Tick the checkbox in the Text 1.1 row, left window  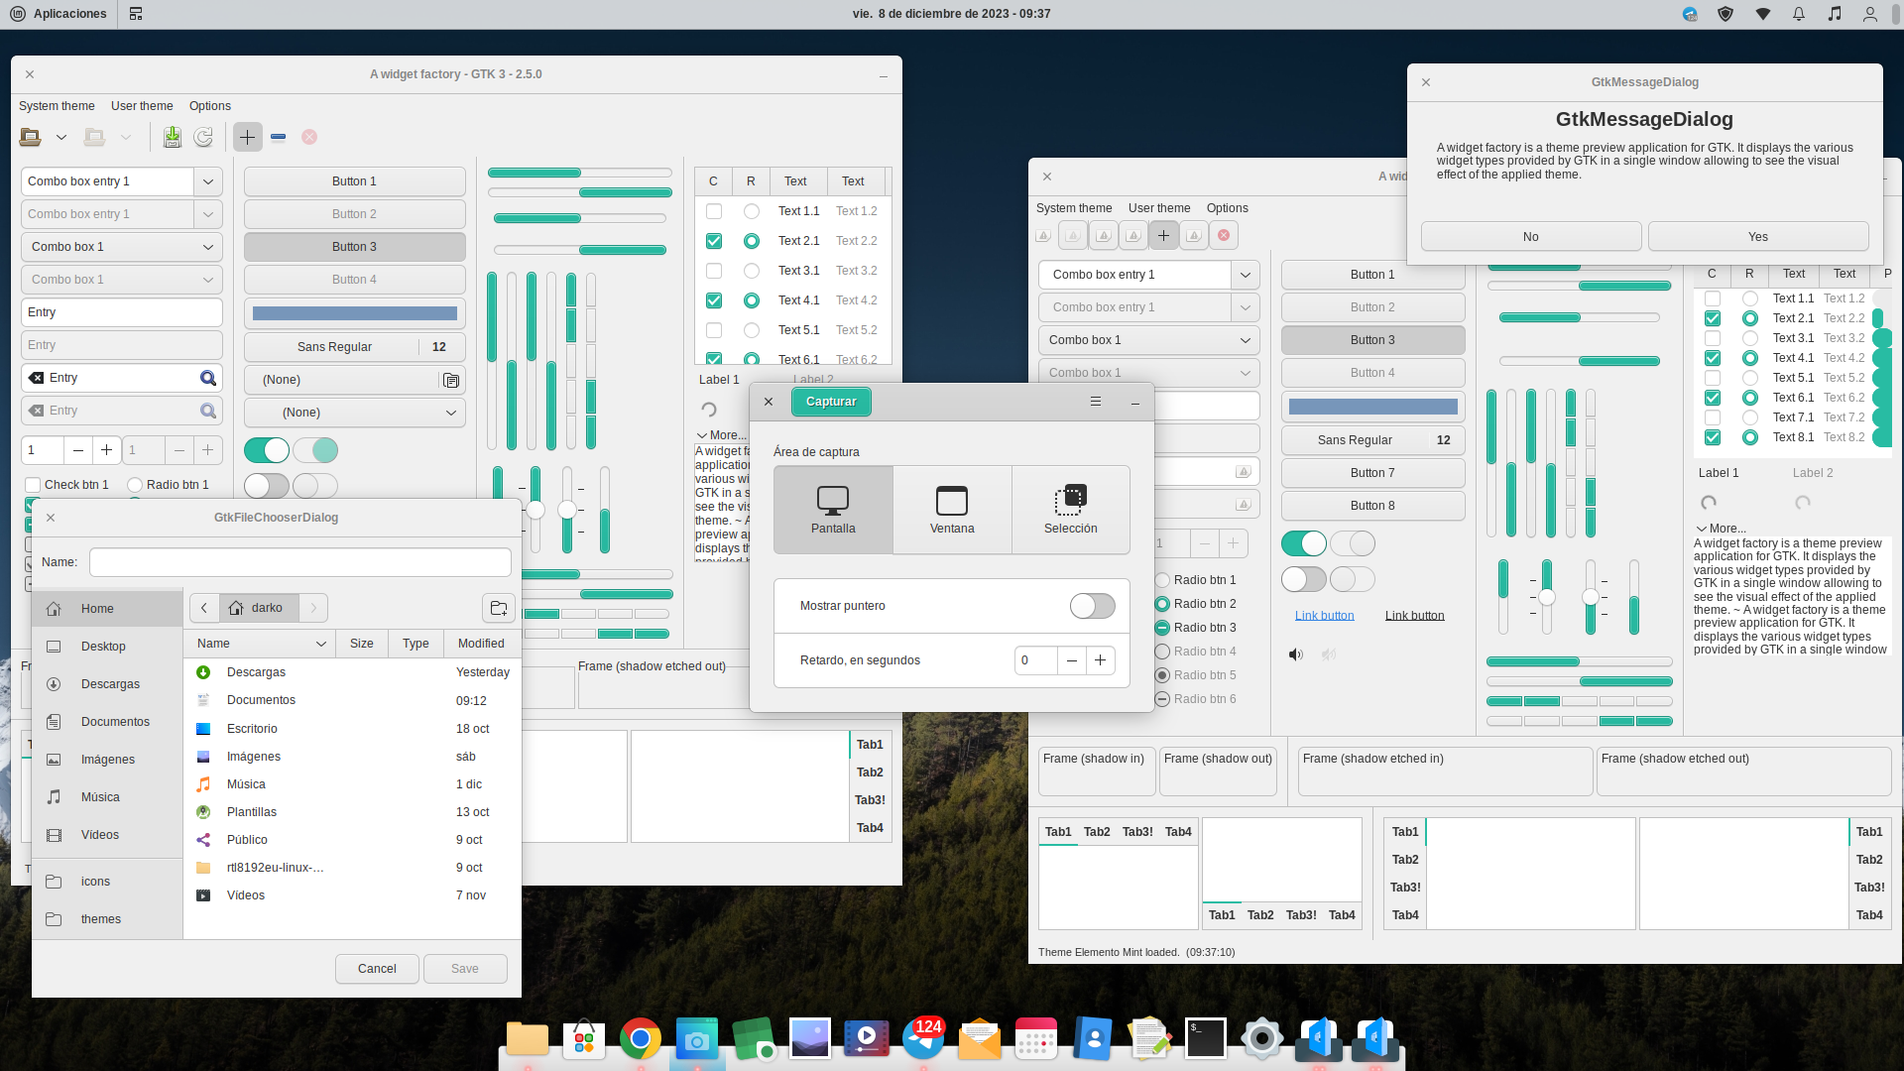714,211
